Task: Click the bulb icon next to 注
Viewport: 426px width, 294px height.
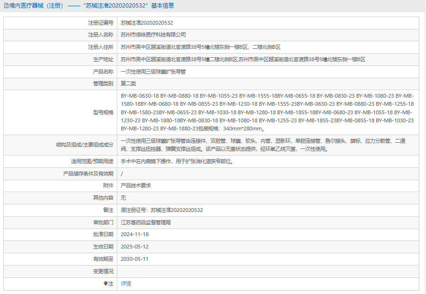Action: coord(106,284)
